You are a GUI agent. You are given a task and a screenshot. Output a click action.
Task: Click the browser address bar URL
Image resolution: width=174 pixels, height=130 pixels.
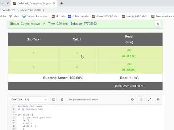[22, 10]
